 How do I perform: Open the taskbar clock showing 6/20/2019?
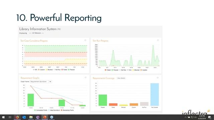[202, 117]
